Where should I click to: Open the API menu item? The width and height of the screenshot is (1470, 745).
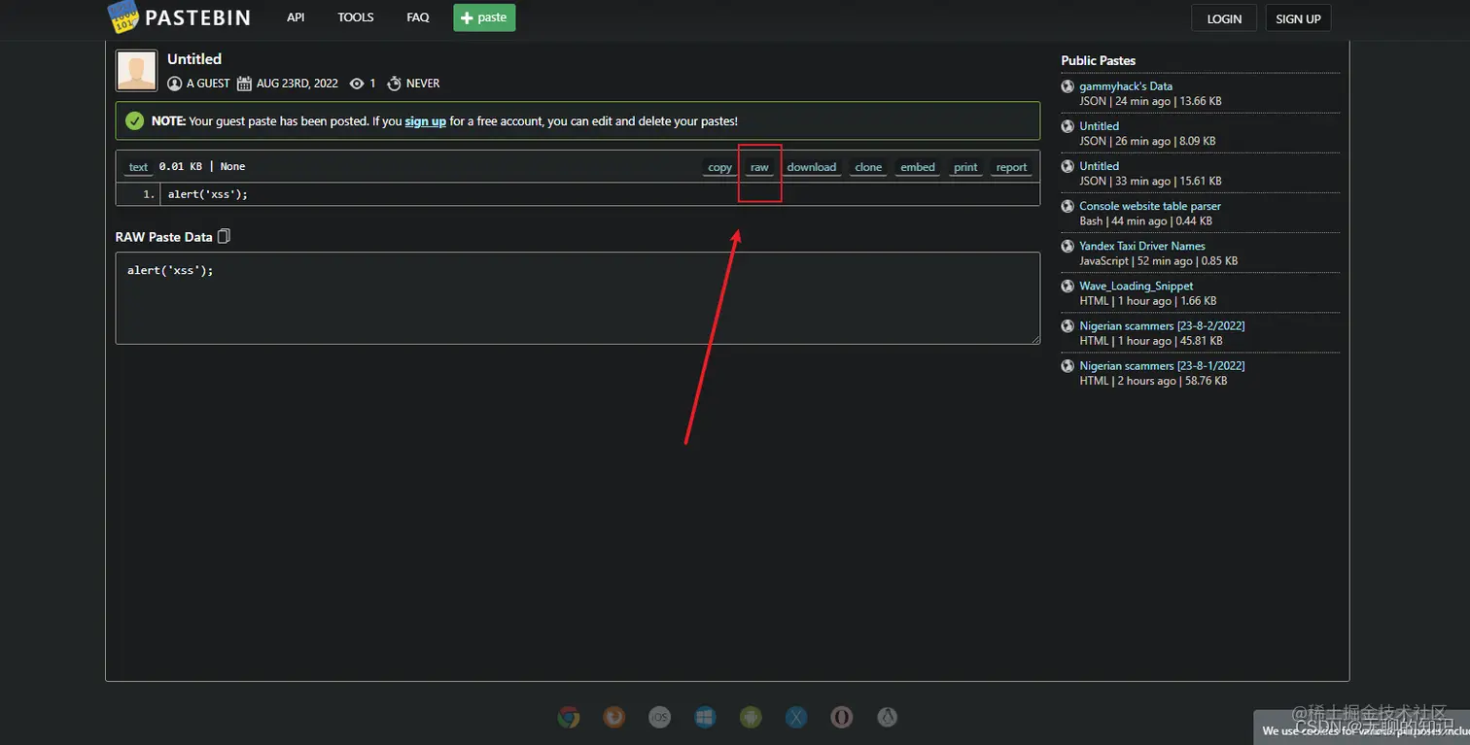(296, 17)
